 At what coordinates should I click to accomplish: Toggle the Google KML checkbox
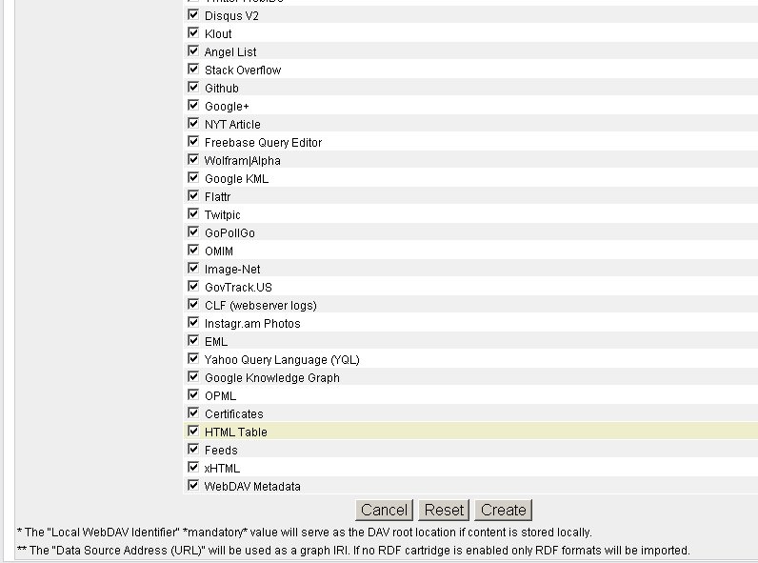pyautogui.click(x=193, y=178)
